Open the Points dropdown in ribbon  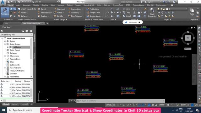(x=23, y=13)
